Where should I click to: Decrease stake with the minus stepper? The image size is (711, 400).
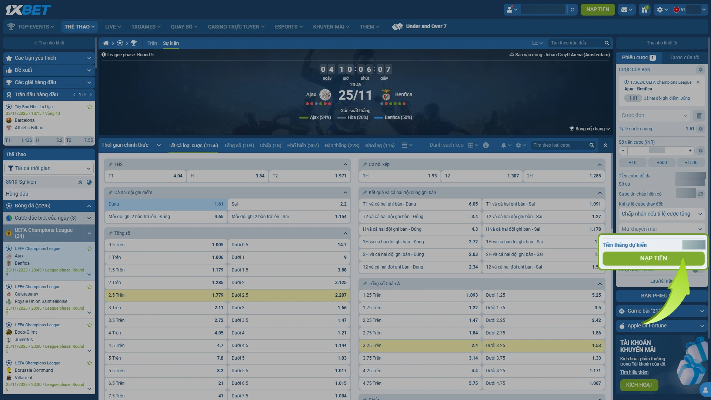tap(623, 151)
